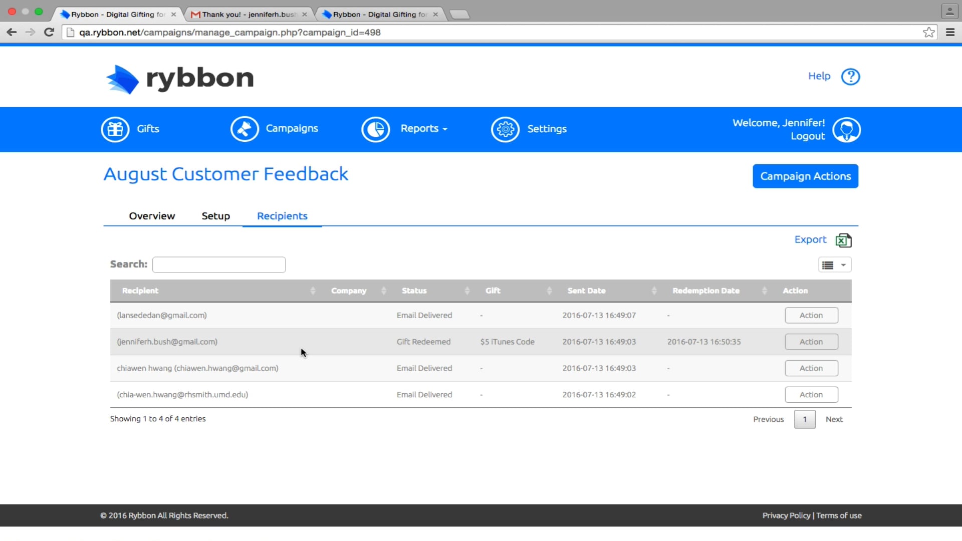The image size is (962, 541).
Task: Open the list view dropdown above the table
Action: pos(835,264)
